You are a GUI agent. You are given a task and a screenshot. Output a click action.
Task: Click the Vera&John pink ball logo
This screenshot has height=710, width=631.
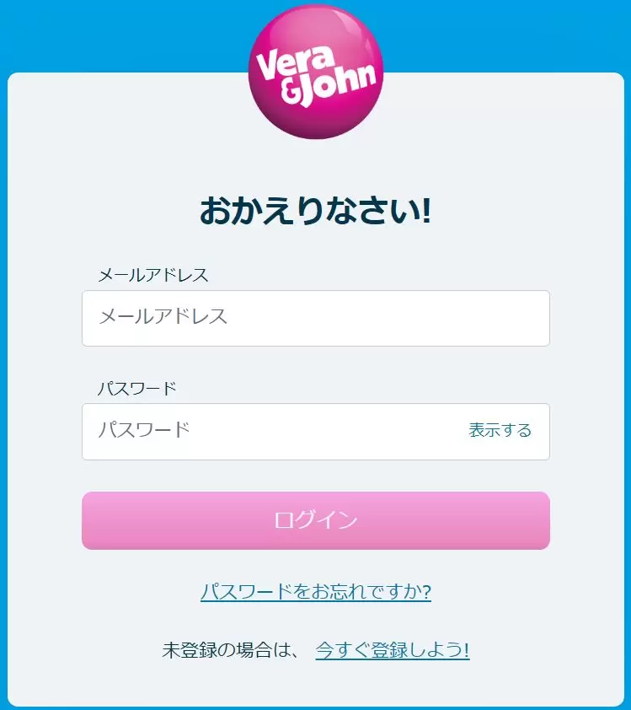[x=316, y=71]
